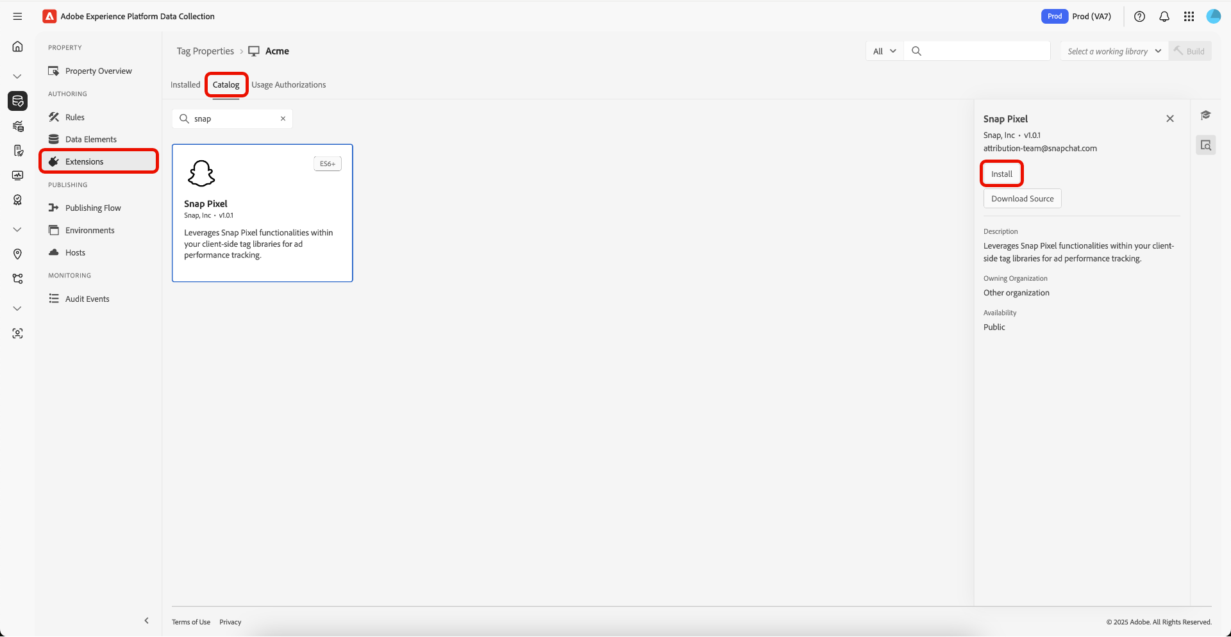The height and width of the screenshot is (637, 1231).
Task: Open the Select a working library dropdown
Action: [x=1114, y=51]
